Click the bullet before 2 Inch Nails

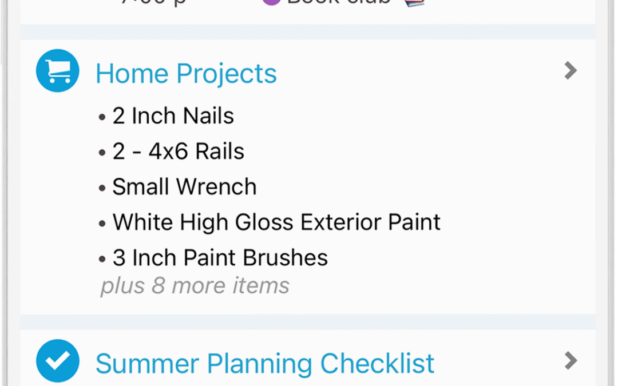(x=102, y=117)
